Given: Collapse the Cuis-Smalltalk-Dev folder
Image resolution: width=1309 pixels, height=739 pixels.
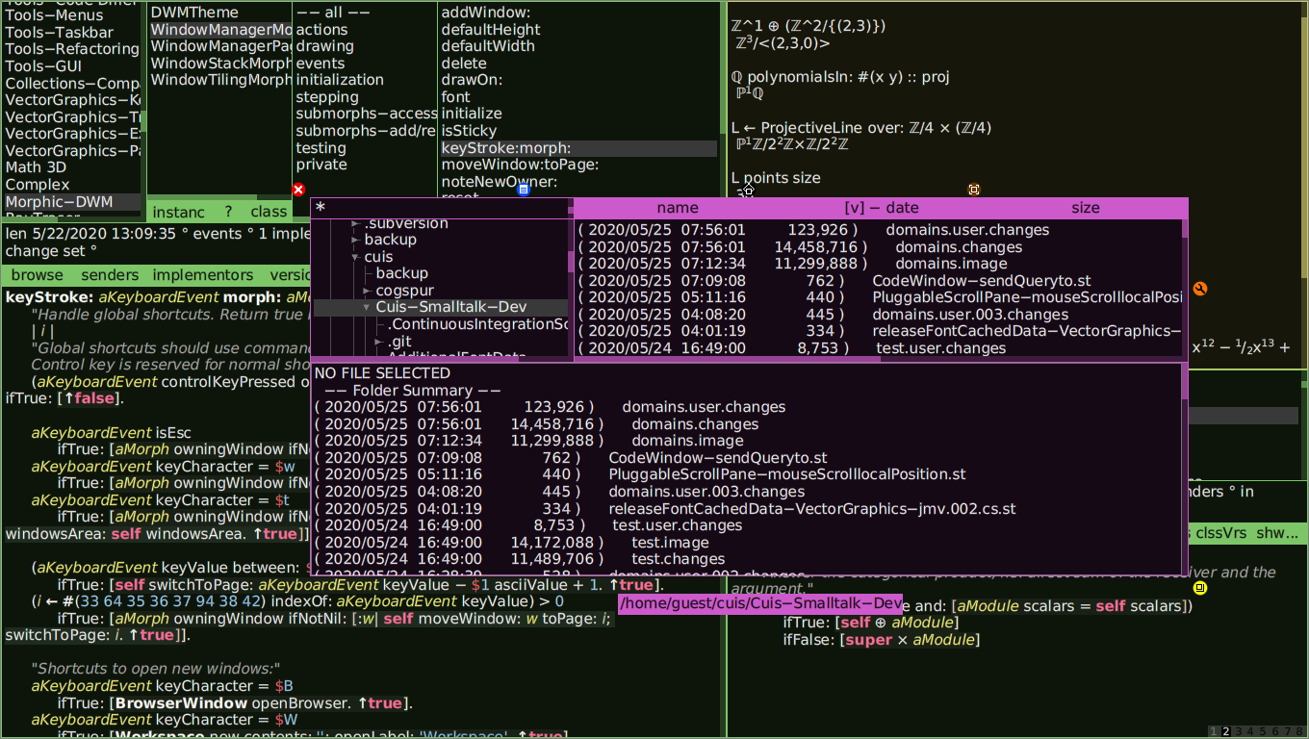Looking at the screenshot, I should coord(368,307).
